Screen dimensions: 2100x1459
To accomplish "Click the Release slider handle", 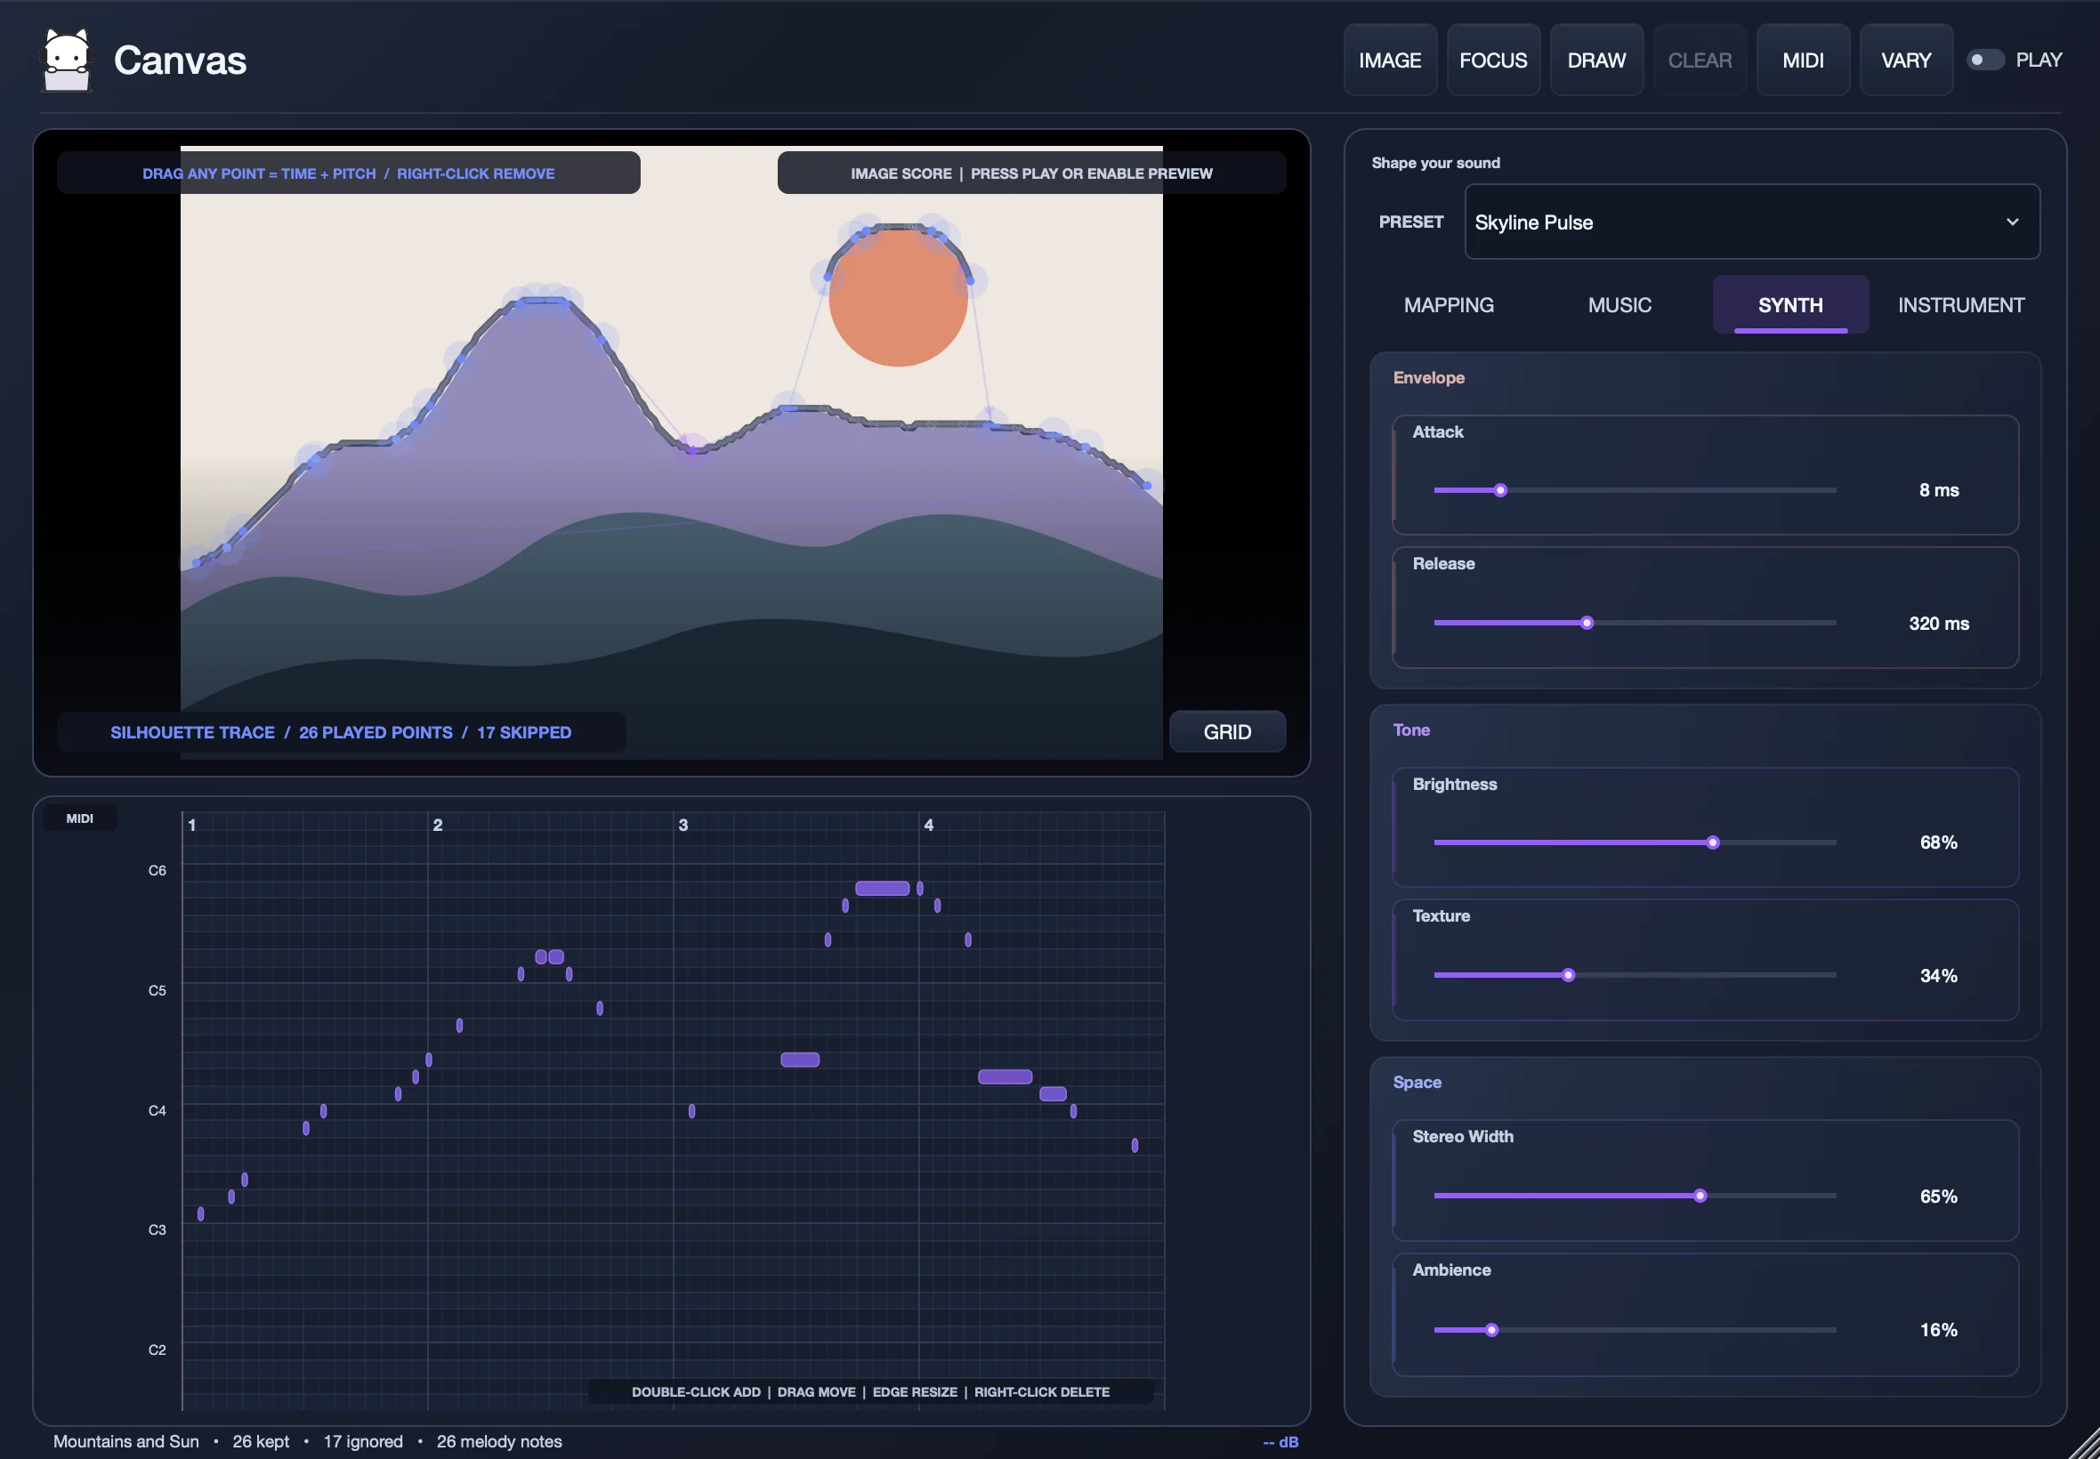I will (1587, 624).
